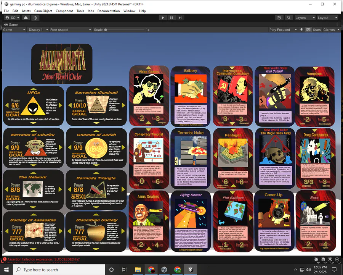Open the Jobs menu
Screen dimensions: 343x275
[x=91, y=11]
